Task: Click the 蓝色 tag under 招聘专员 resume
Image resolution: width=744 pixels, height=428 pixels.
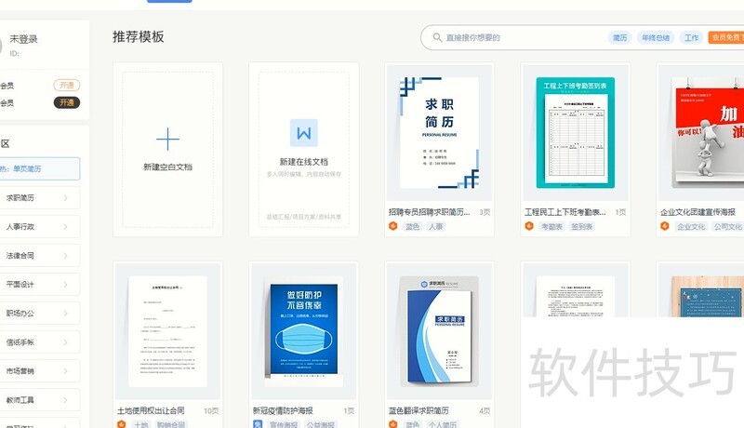Action: point(412,226)
